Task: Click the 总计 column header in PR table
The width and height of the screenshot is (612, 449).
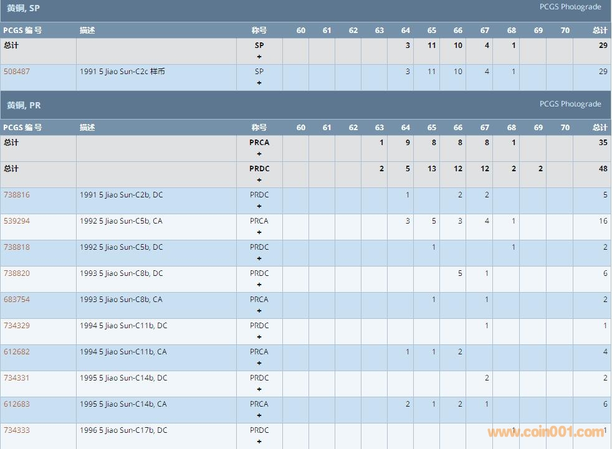Action: click(600, 128)
